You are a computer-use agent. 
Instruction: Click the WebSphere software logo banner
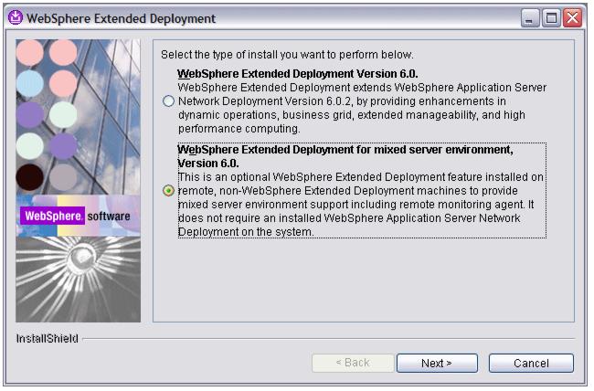78,216
